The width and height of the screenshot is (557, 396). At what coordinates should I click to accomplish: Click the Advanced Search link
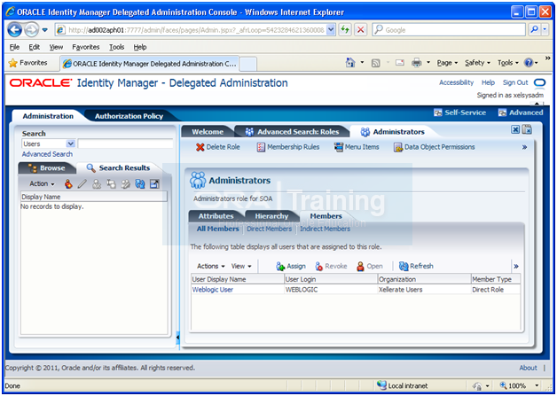click(x=47, y=154)
